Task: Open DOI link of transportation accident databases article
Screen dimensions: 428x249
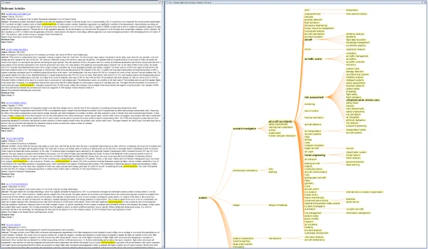Action: tap(16, 103)
